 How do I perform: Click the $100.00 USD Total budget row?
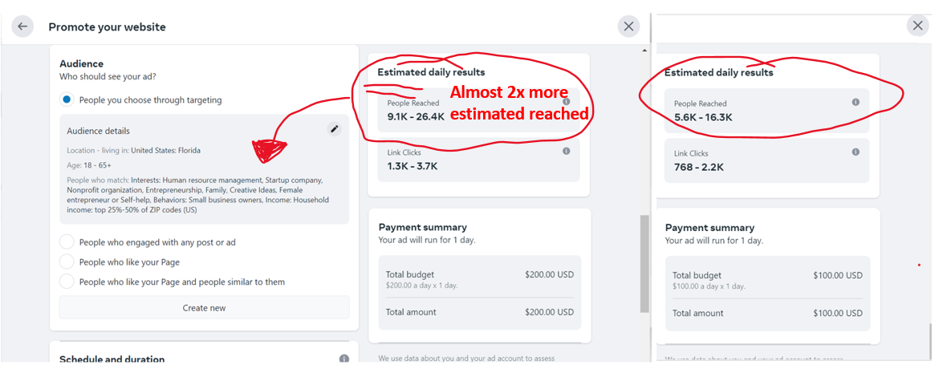click(767, 280)
